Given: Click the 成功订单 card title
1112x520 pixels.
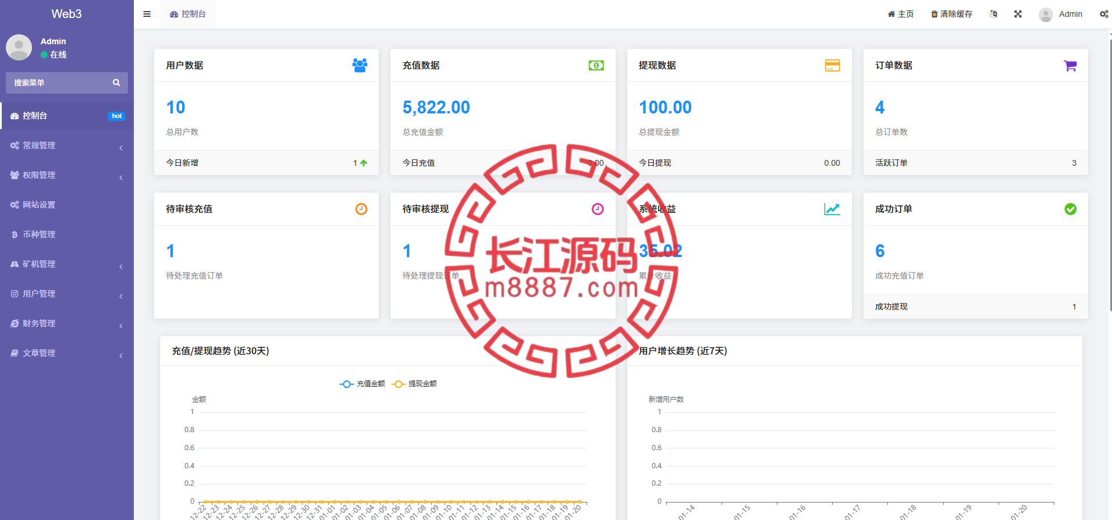Looking at the screenshot, I should 894,209.
